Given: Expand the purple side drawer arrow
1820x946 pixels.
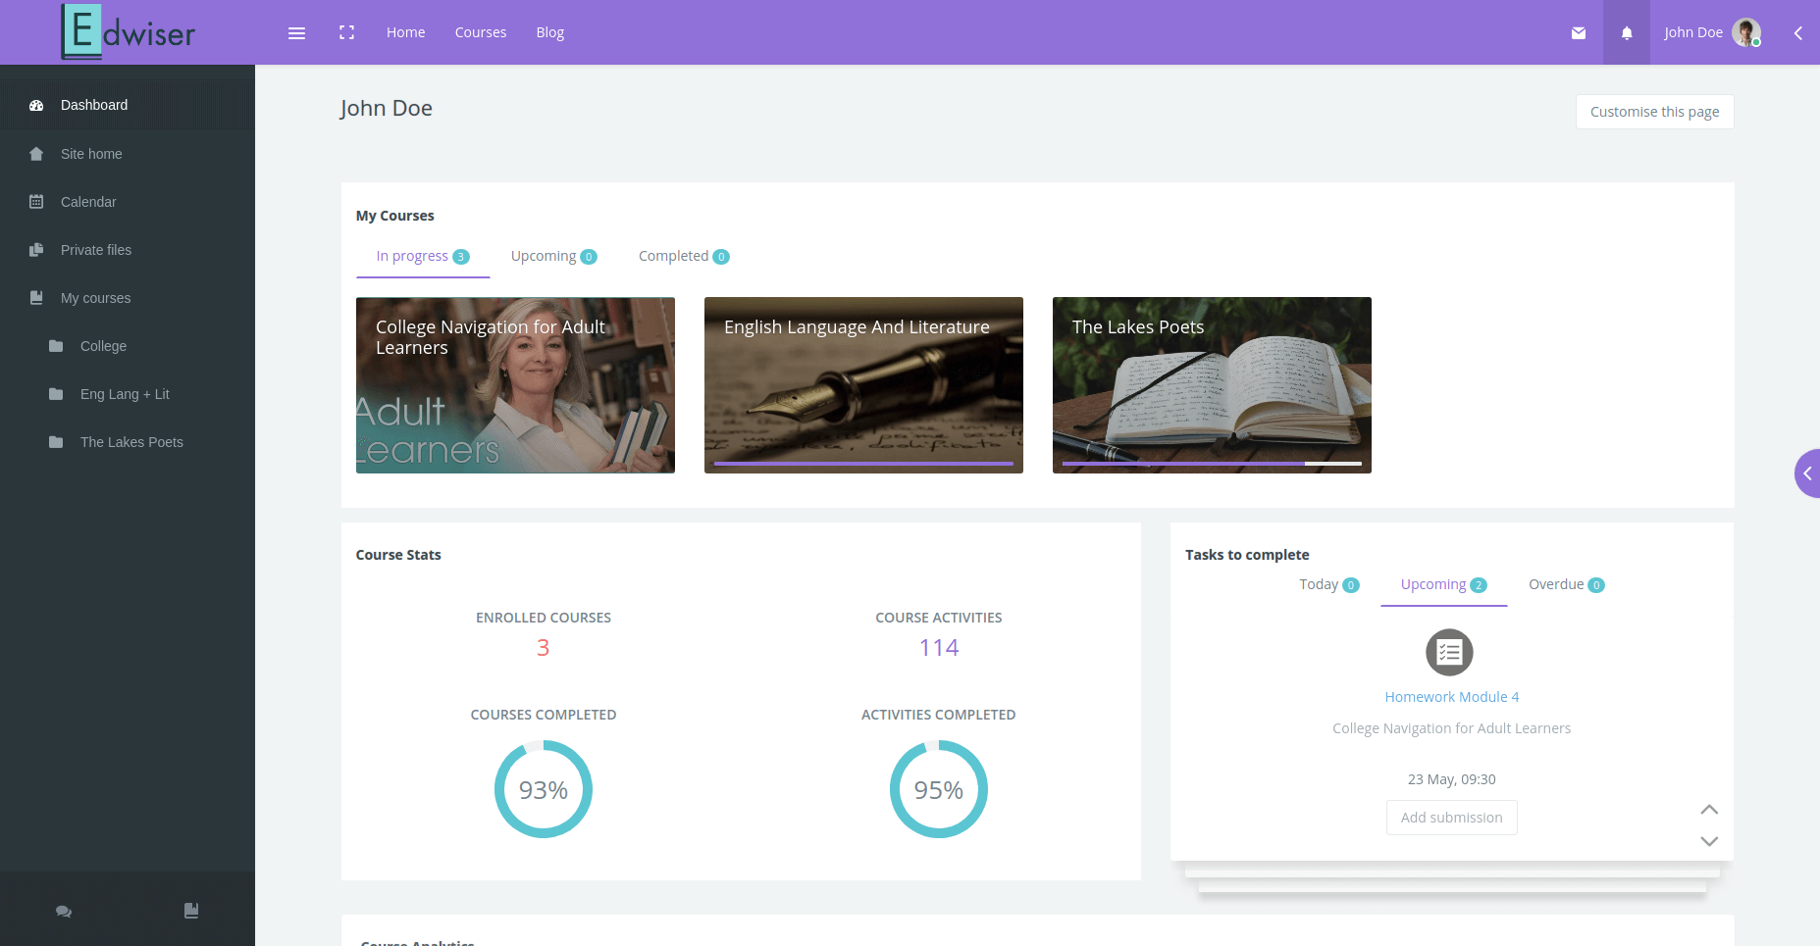Looking at the screenshot, I should [1807, 473].
